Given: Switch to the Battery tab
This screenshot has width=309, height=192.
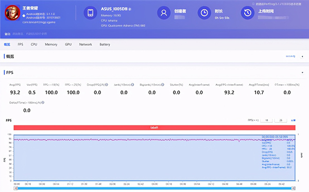Looking at the screenshot, I should 105,45.
